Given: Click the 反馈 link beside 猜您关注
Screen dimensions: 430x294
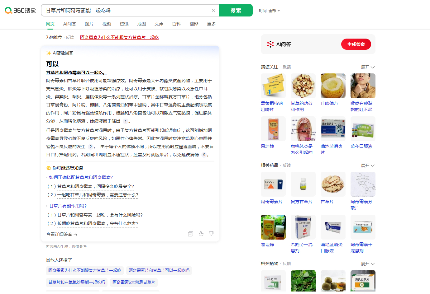Looking at the screenshot, I should coord(287,67).
